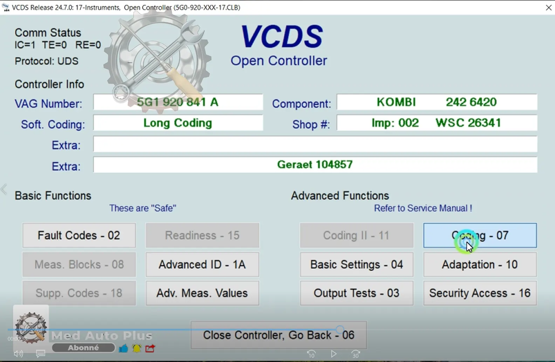Click the video volume speaker icon
This screenshot has width=555, height=362.
coord(18,354)
